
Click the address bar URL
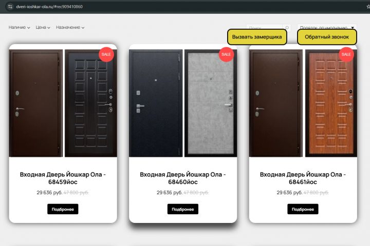[49, 7]
